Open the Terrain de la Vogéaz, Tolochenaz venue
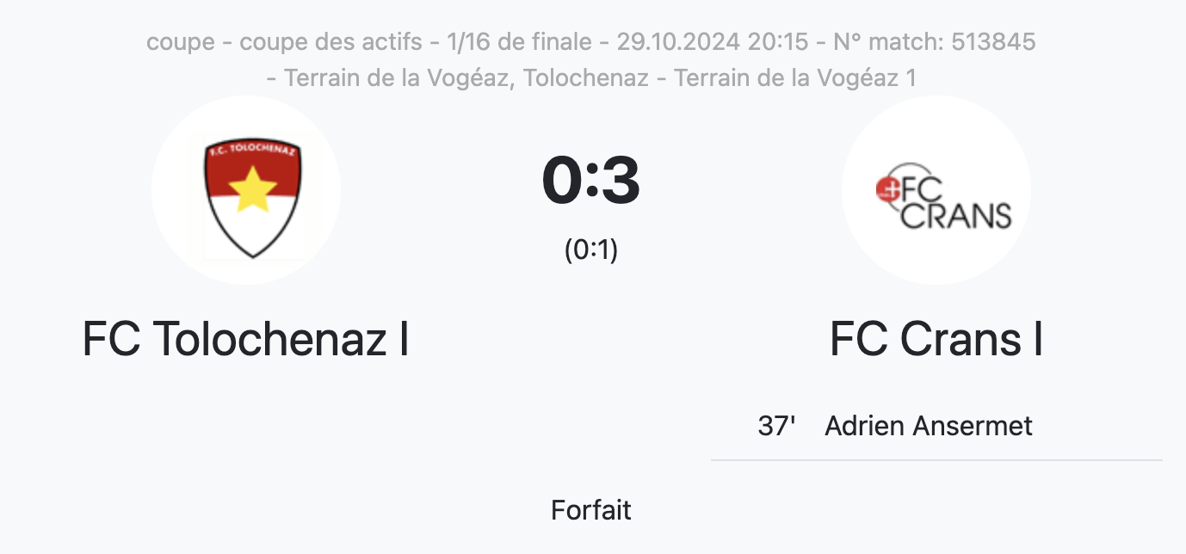The height and width of the screenshot is (554, 1186). pos(466,78)
